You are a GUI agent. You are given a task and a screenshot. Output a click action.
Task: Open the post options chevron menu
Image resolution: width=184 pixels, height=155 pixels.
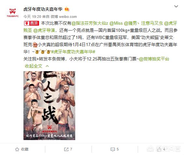[176, 6]
